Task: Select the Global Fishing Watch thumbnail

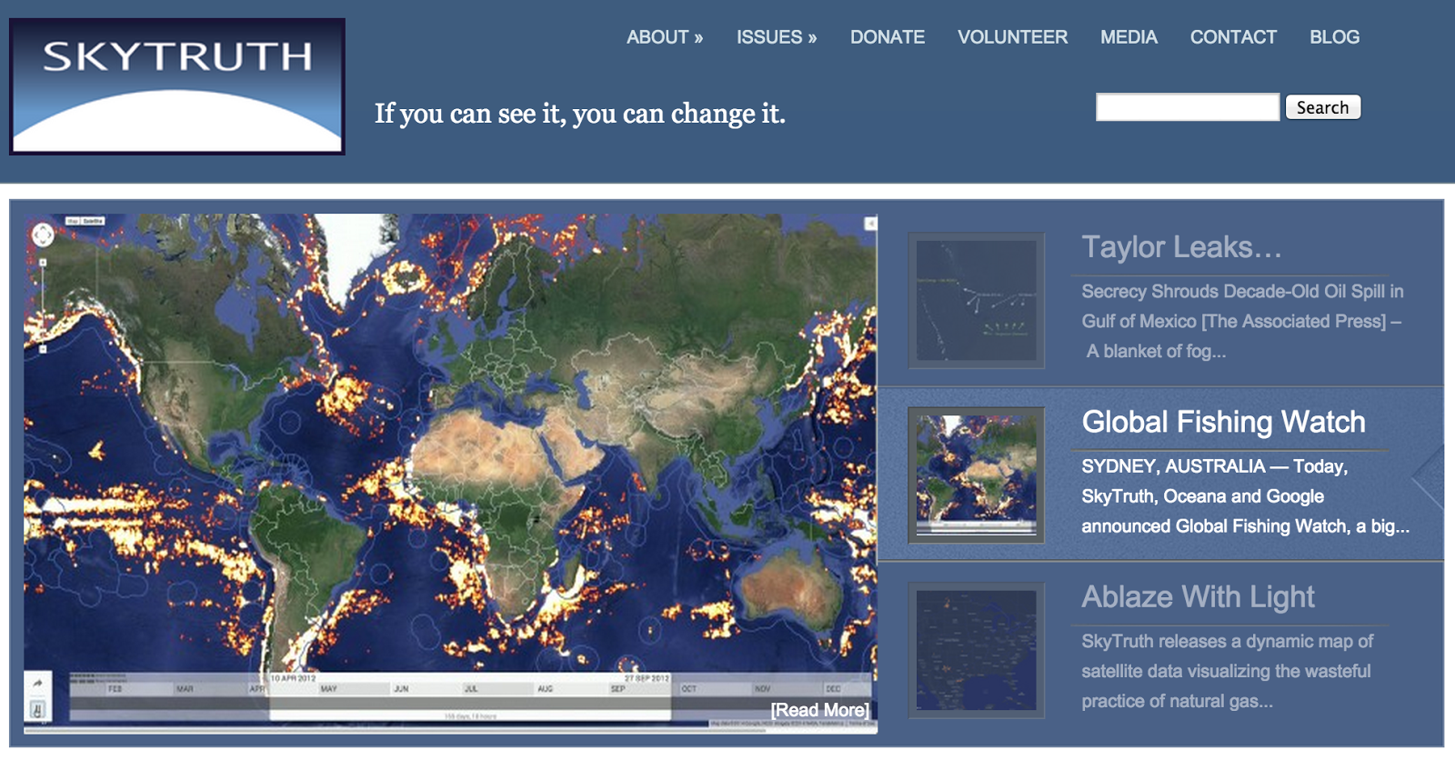Action: tap(977, 475)
